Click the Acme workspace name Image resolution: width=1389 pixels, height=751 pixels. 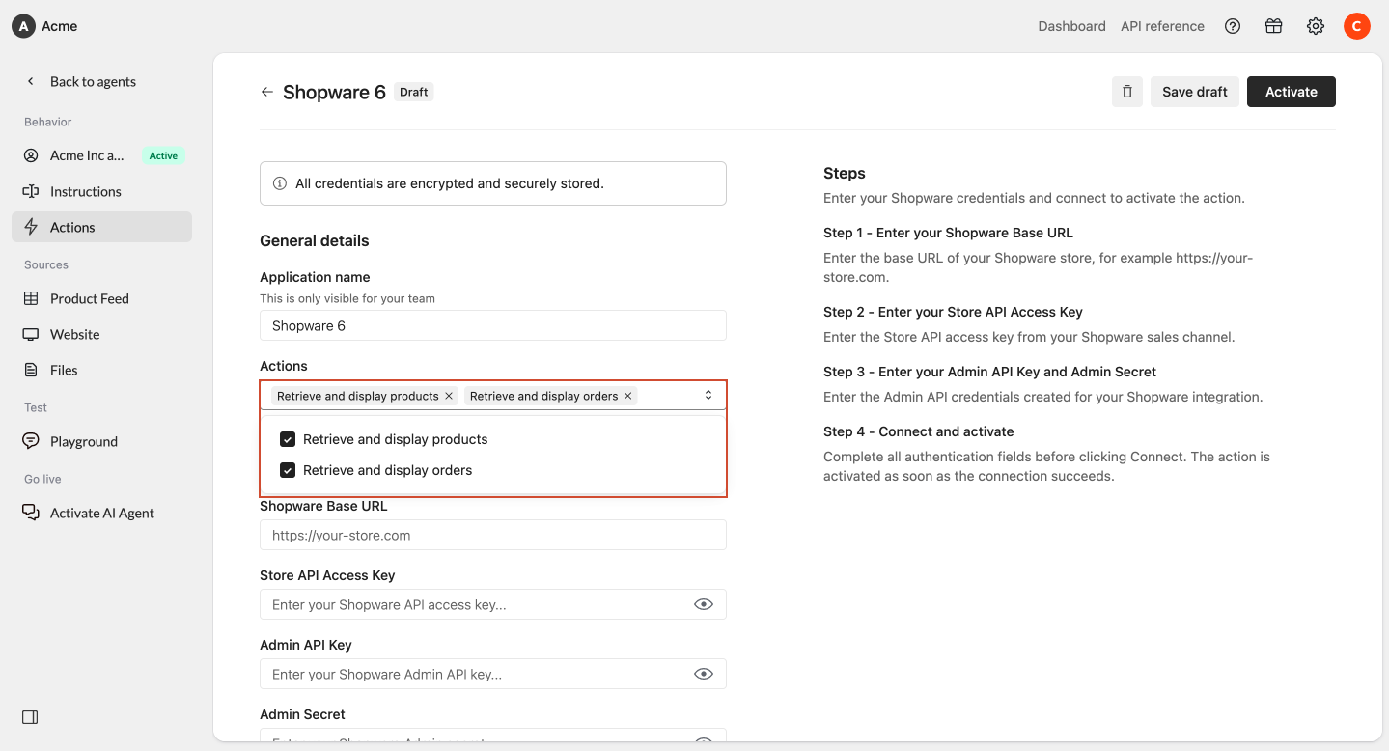pos(60,26)
